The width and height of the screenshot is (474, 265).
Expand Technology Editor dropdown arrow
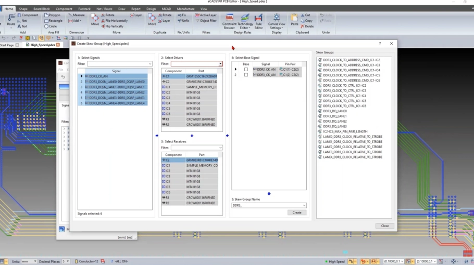250,28
